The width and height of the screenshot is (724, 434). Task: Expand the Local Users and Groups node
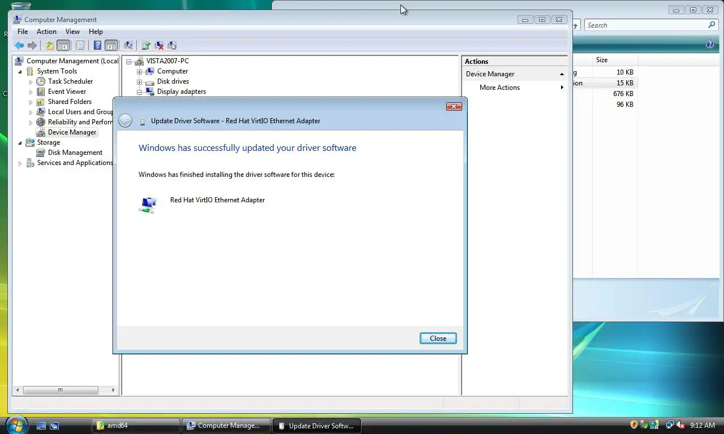coord(31,112)
